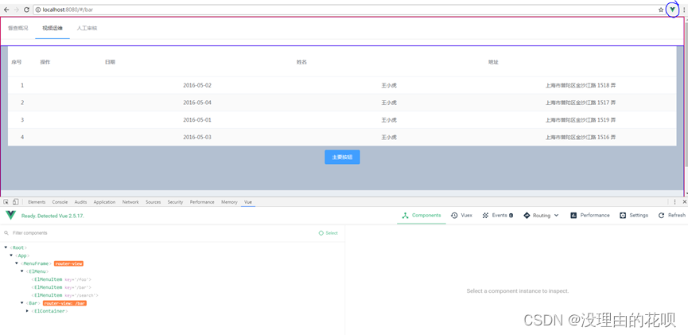
Task: Reload the page with the refresh icon
Action: (x=26, y=10)
